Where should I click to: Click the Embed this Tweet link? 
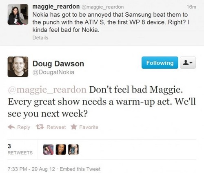(x=80, y=169)
